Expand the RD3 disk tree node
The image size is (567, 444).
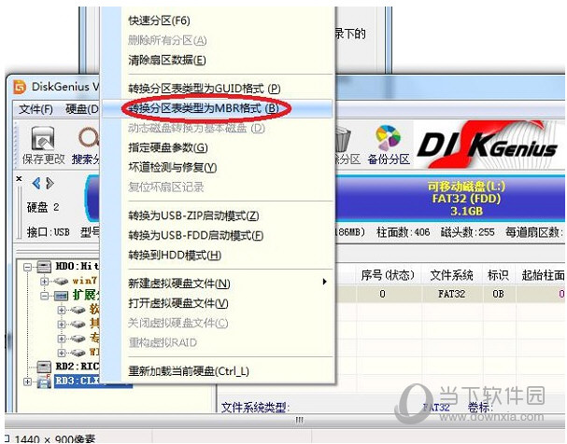tap(27, 382)
